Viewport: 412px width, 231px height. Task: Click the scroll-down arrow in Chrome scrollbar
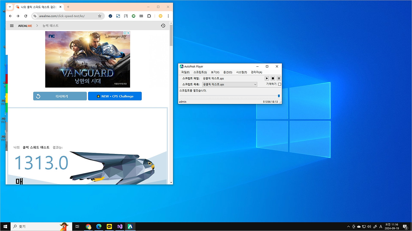(171, 182)
